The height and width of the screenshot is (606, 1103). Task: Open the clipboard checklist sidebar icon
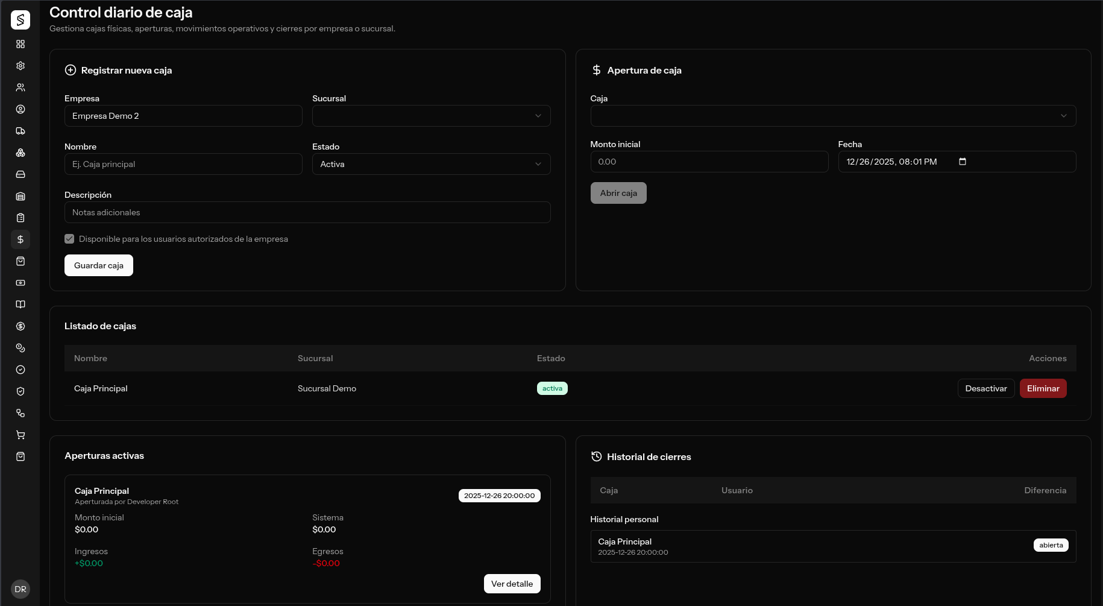coord(20,218)
